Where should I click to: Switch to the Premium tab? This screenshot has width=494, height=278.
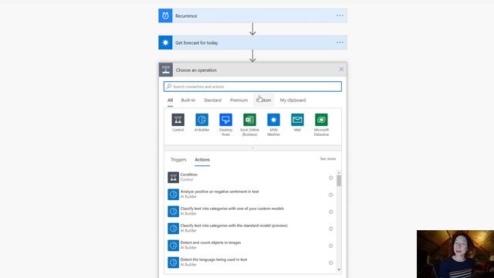[x=239, y=100]
